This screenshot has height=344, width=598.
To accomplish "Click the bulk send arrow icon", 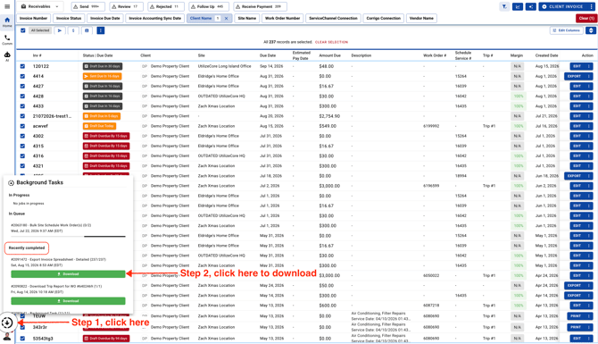I will pos(60,30).
